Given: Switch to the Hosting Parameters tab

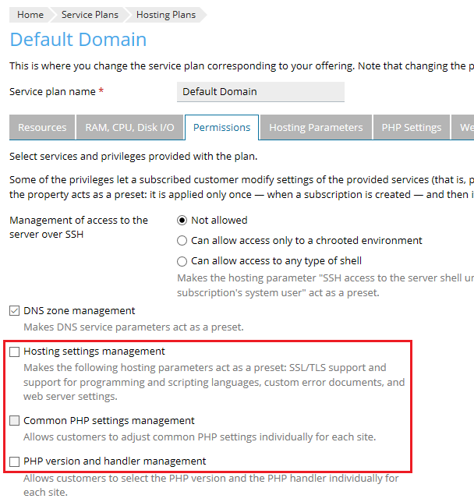Looking at the screenshot, I should coord(316,128).
